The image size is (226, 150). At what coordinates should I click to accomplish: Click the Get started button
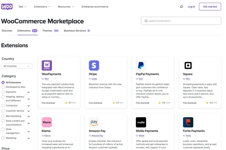pyautogui.click(x=210, y=7)
